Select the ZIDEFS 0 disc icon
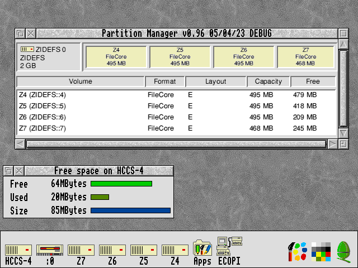Viewport: 358px width, 268px height. pos(27,49)
